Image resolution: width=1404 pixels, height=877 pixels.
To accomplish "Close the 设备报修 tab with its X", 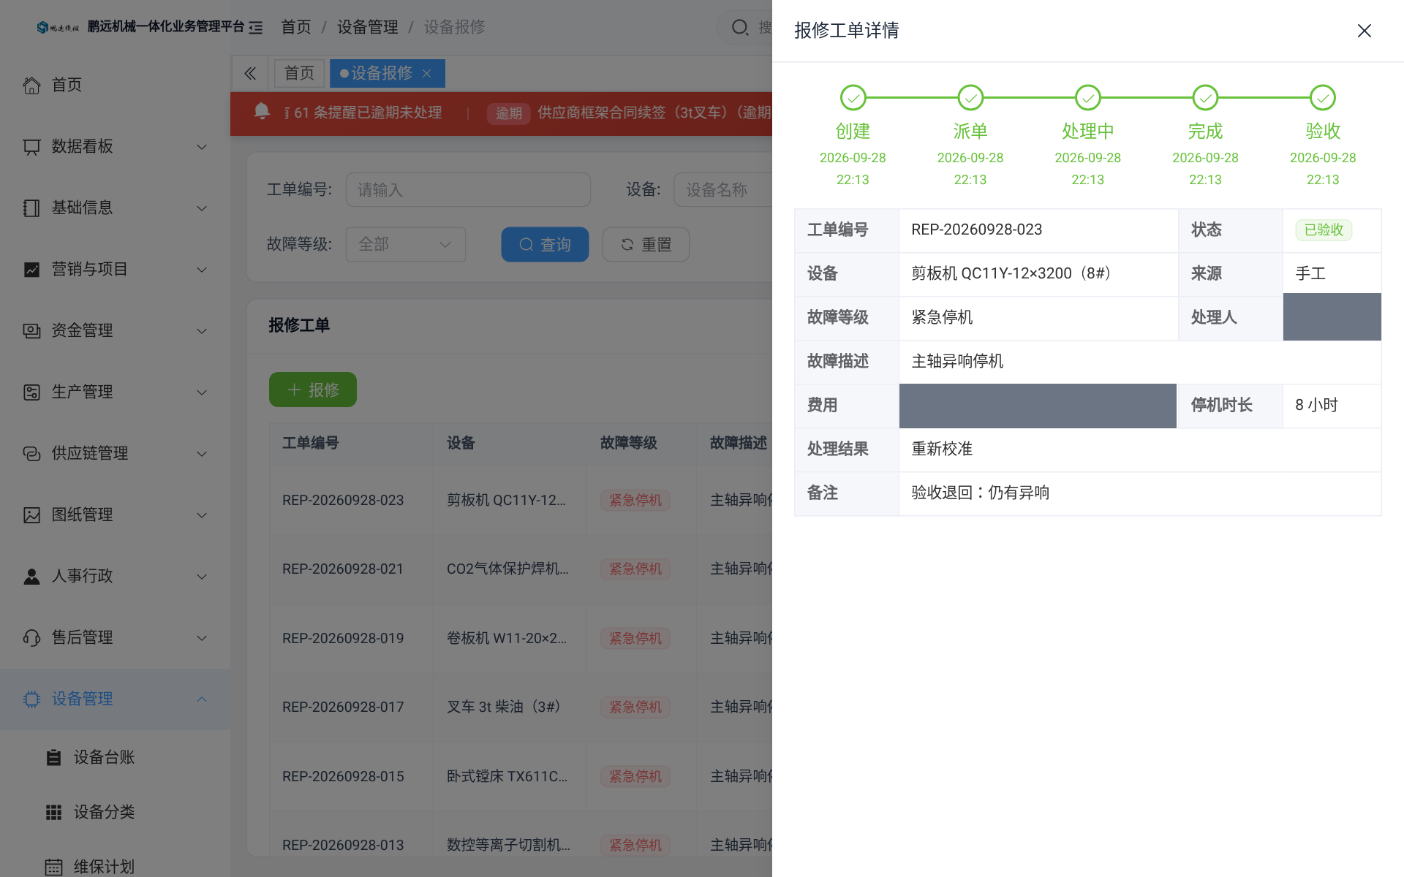I will (427, 73).
